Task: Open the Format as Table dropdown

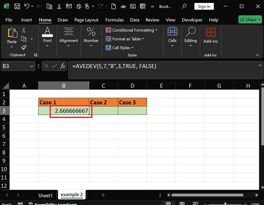Action: click(x=125, y=39)
